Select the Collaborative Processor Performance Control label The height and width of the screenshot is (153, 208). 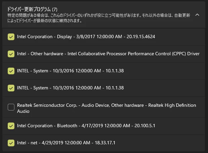[134, 54]
